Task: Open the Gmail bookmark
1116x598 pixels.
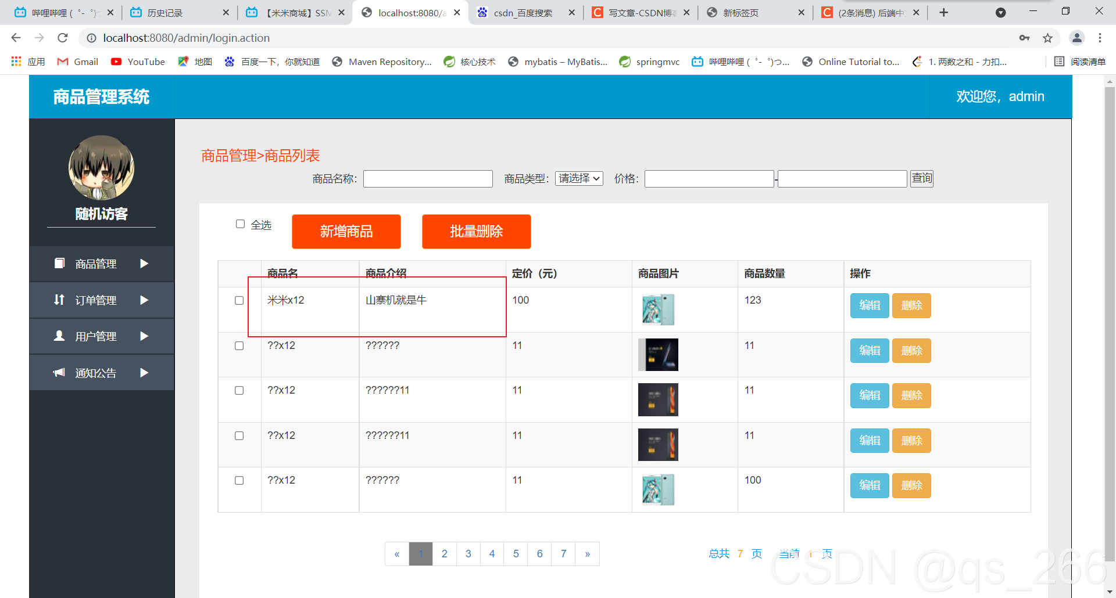Action: click(x=77, y=62)
